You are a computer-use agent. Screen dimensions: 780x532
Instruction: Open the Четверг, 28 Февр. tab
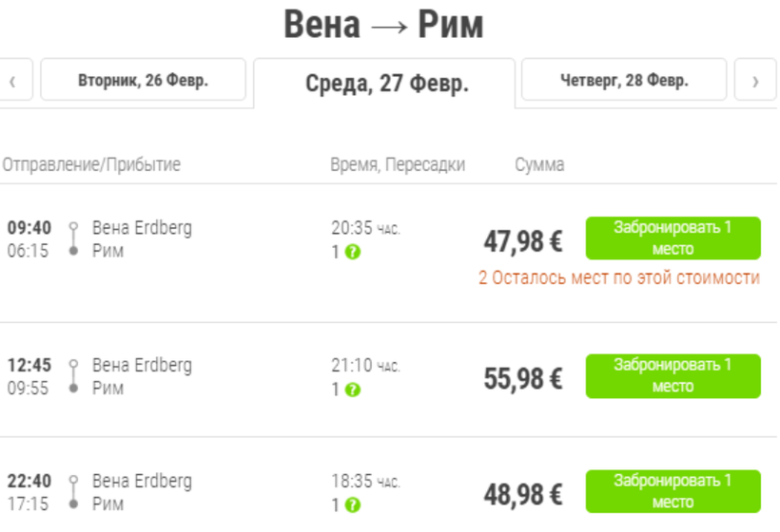click(x=623, y=81)
